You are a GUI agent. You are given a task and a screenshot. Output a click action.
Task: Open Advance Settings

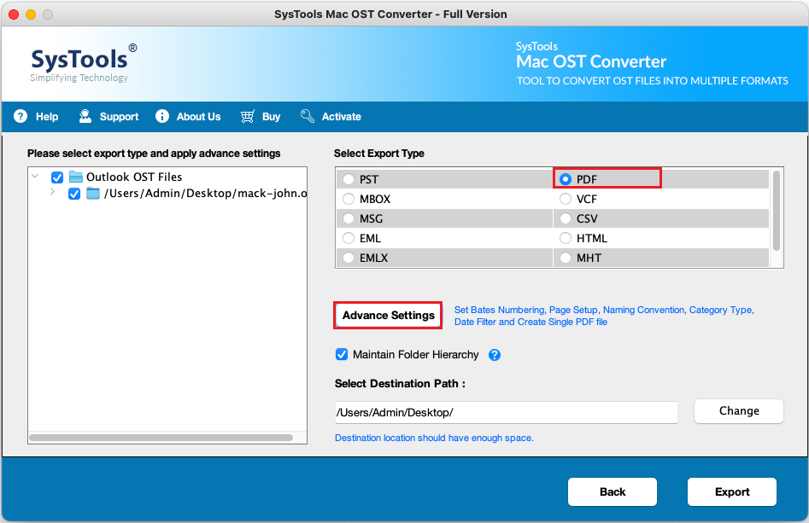(x=388, y=316)
